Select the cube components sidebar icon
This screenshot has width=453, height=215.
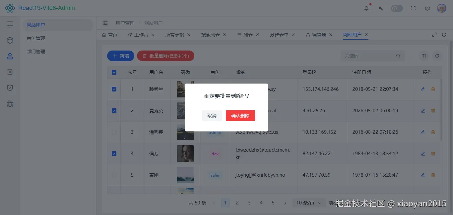coord(10,40)
